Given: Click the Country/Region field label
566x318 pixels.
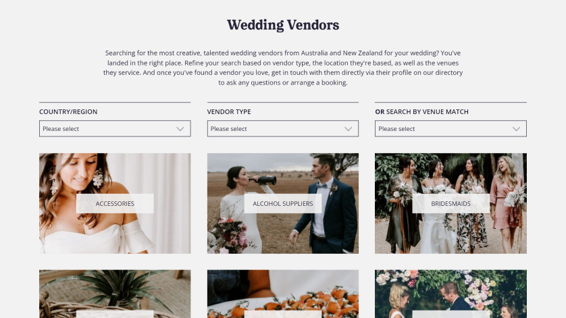Looking at the screenshot, I should (x=68, y=112).
